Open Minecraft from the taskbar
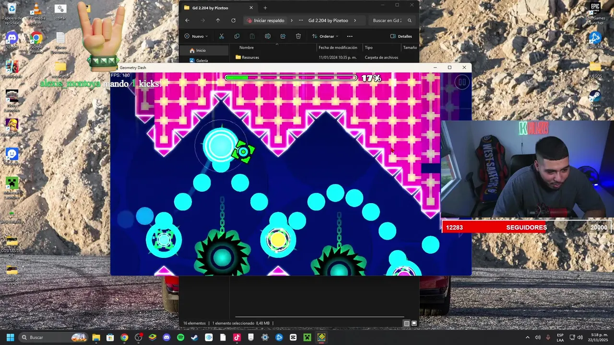Screen dimensions: 614x345 point(307,337)
